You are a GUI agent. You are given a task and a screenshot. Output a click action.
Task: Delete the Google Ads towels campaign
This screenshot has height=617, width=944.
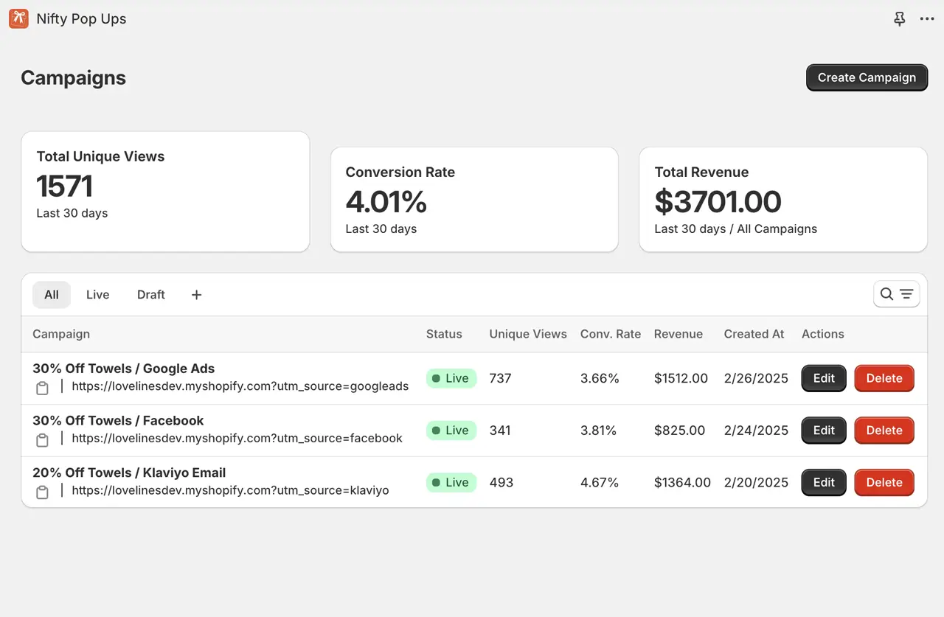tap(884, 378)
